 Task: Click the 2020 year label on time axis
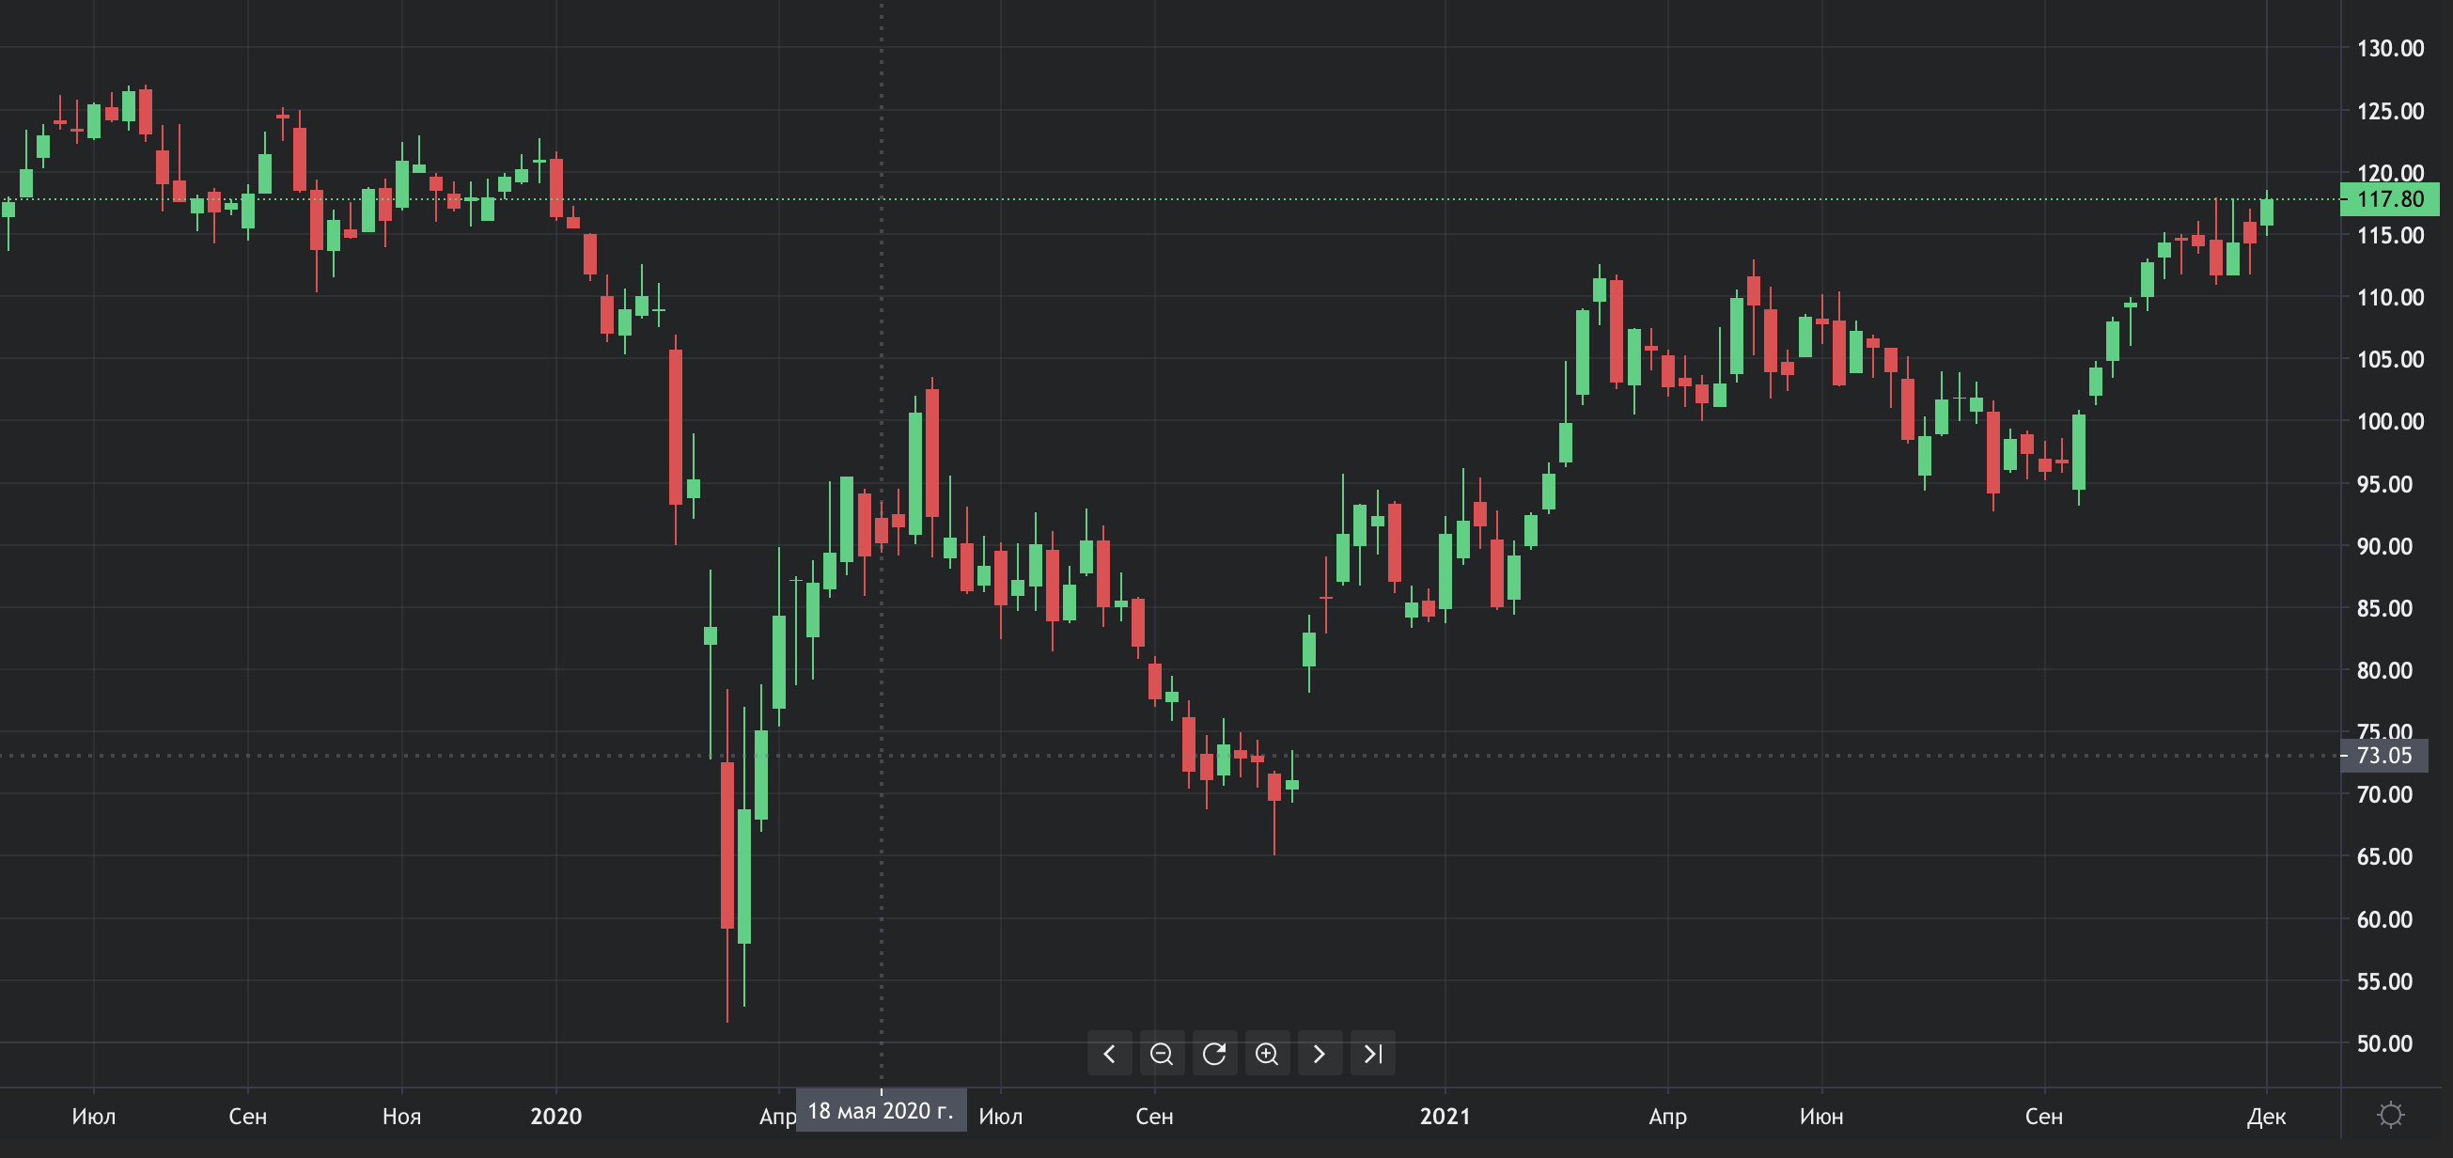pos(556,1116)
